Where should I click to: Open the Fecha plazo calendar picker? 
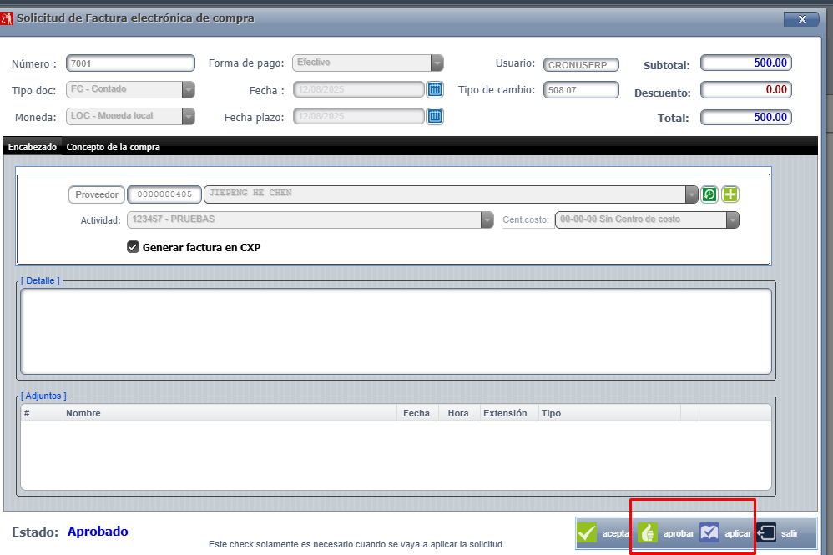(x=435, y=117)
